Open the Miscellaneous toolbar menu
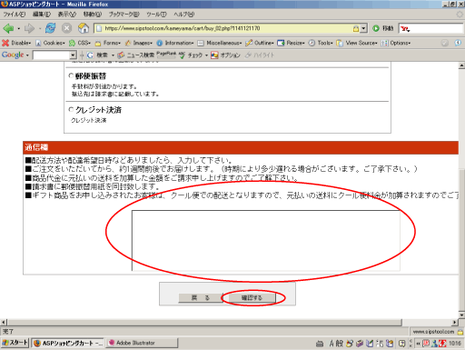The width and height of the screenshot is (465, 350). (220, 43)
